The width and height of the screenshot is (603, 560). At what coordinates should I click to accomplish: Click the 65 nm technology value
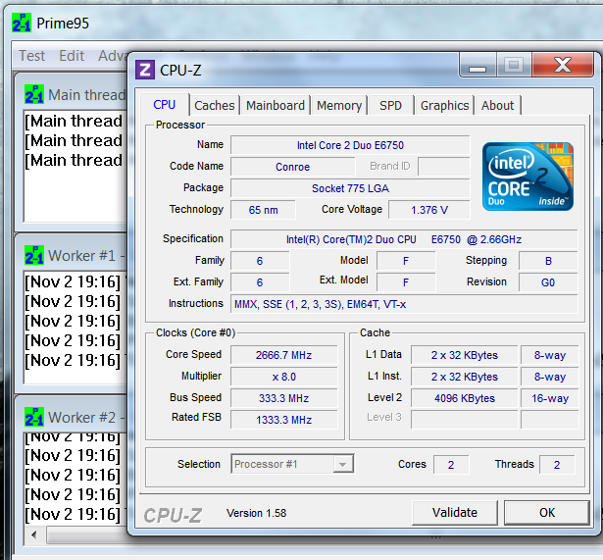click(x=263, y=210)
